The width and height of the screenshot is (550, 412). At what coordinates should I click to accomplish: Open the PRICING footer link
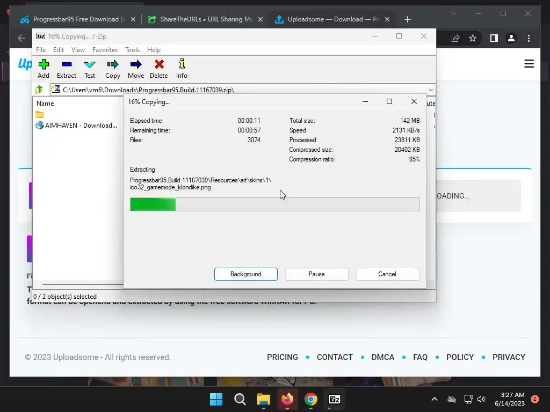283,357
